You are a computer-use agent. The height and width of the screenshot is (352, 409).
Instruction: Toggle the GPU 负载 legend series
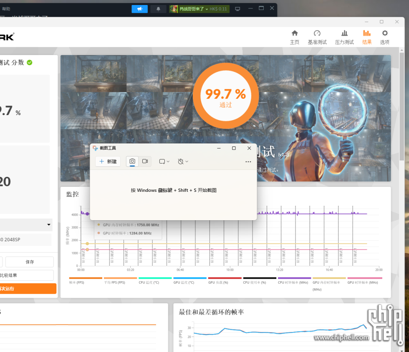click(x=225, y=281)
